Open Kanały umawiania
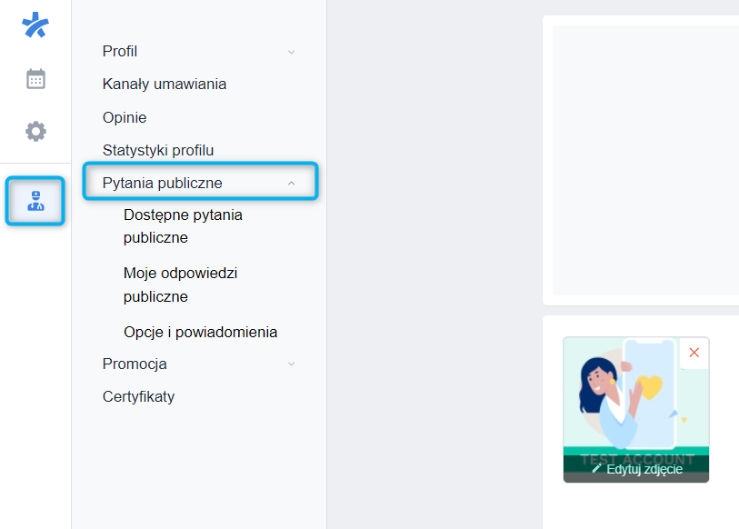This screenshot has height=529, width=739. point(165,85)
